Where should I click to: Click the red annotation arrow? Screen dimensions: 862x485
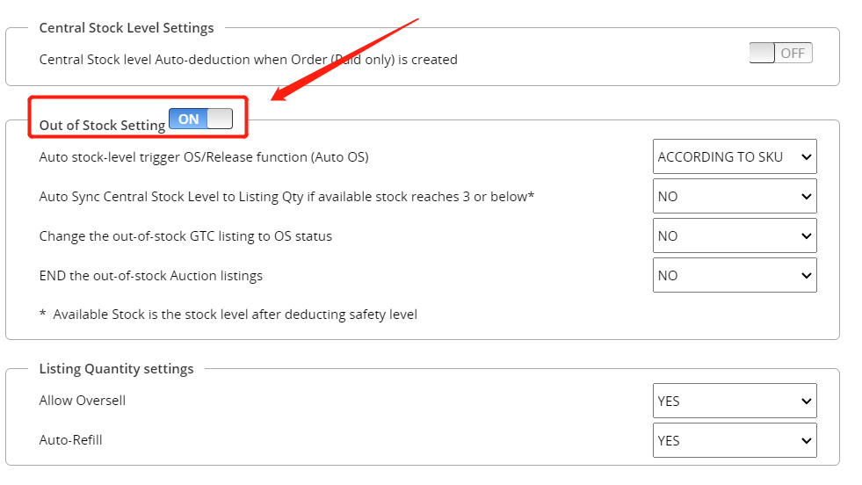click(x=344, y=60)
